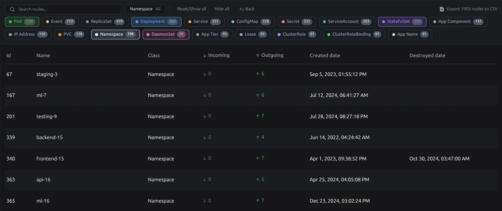Open the Namespace All dropdown
Screen dimensions: 502x211
click(x=145, y=9)
